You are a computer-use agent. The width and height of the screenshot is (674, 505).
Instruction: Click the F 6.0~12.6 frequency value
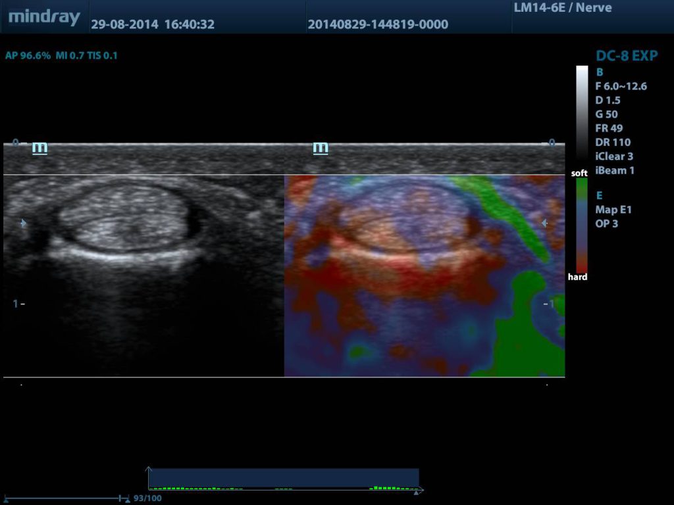pyautogui.click(x=621, y=86)
